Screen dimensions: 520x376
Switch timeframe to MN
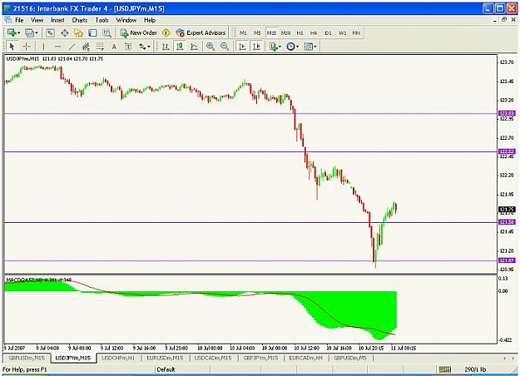pos(356,32)
